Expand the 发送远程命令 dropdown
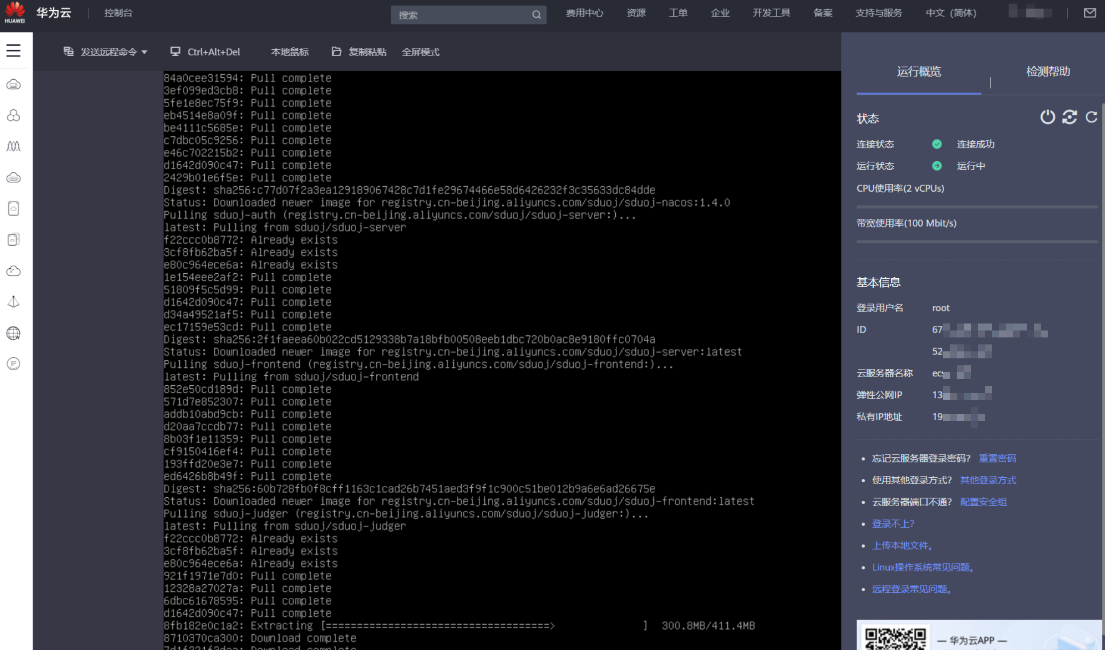Viewport: 1105px width, 650px height. [105, 52]
